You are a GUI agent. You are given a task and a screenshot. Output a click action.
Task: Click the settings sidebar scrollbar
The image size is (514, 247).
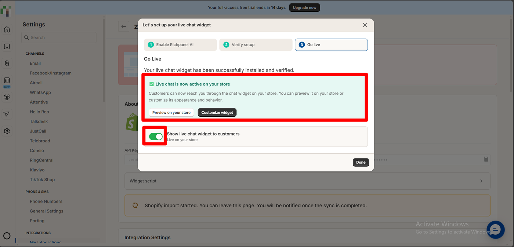(x=104, y=61)
